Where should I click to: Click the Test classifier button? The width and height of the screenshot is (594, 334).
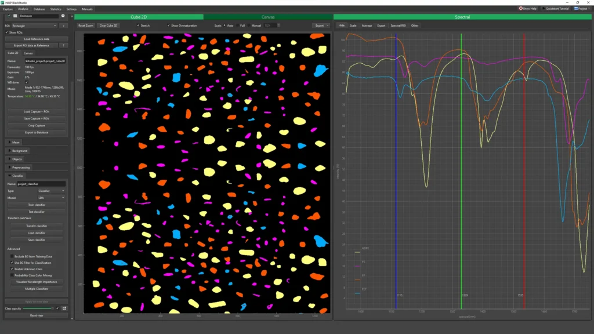pos(37,212)
